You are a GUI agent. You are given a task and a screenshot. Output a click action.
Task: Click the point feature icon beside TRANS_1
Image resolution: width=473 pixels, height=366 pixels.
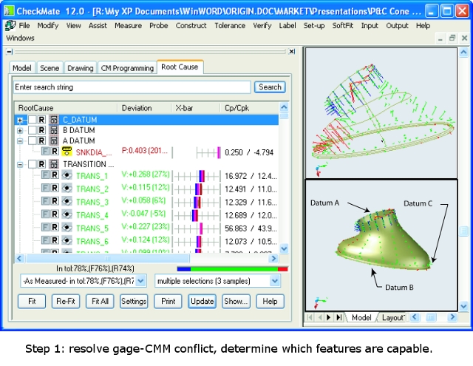[67, 175]
